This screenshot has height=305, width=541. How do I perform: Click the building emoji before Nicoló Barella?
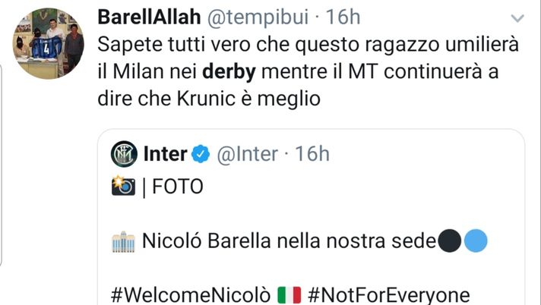[123, 244]
